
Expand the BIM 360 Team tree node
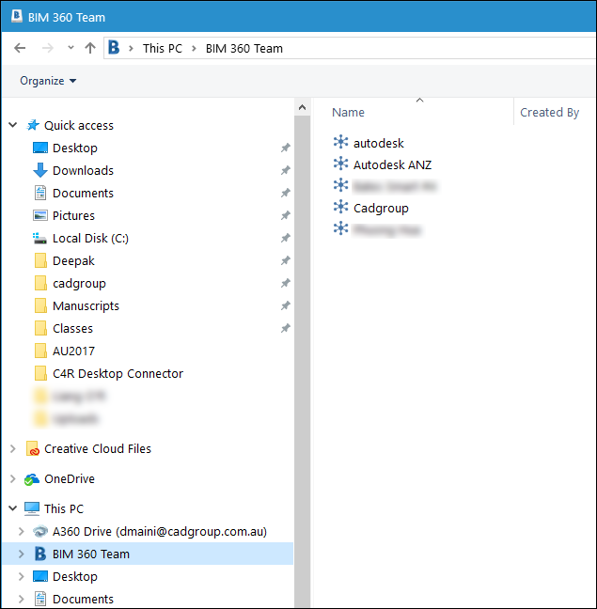pyautogui.click(x=22, y=554)
